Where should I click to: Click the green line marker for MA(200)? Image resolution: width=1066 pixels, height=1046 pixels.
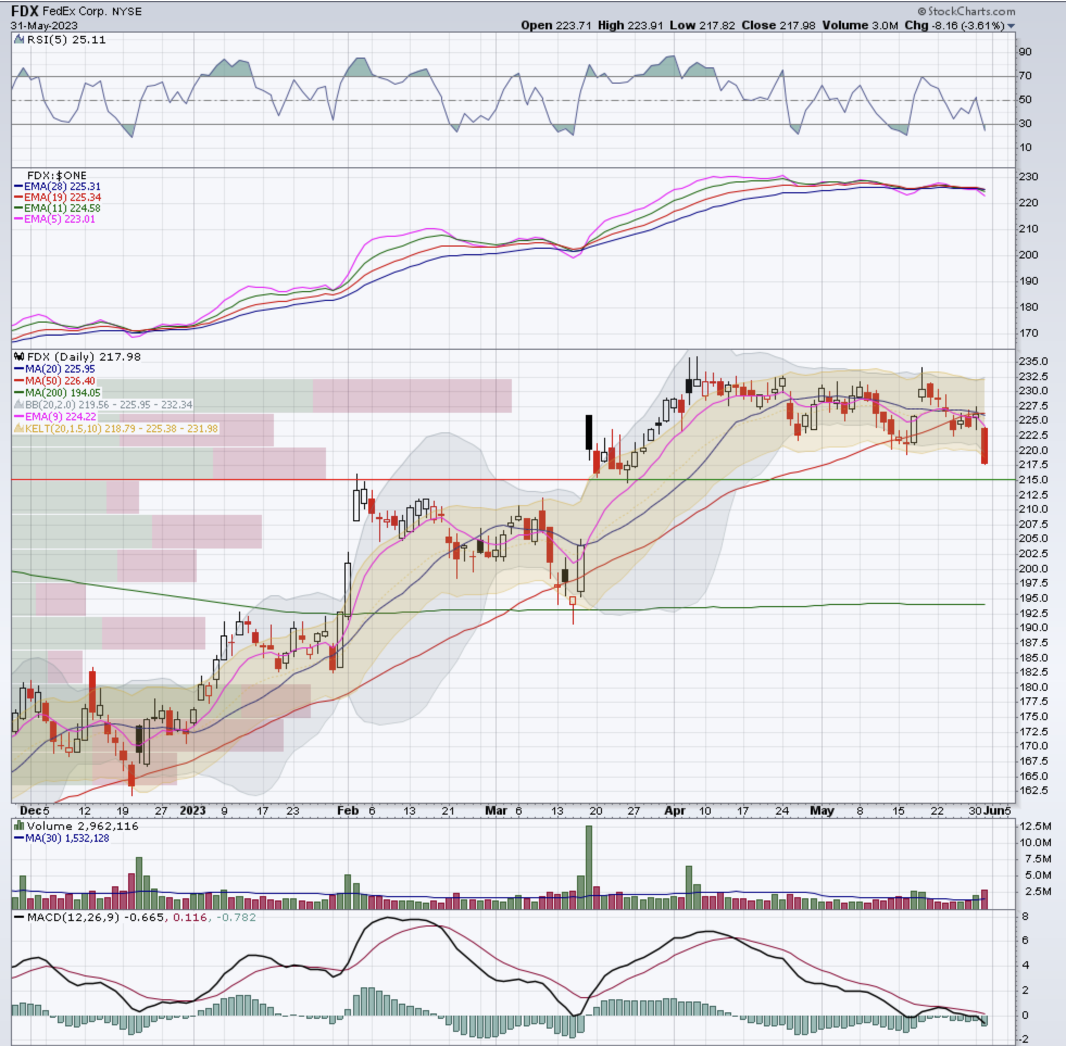pyautogui.click(x=18, y=393)
